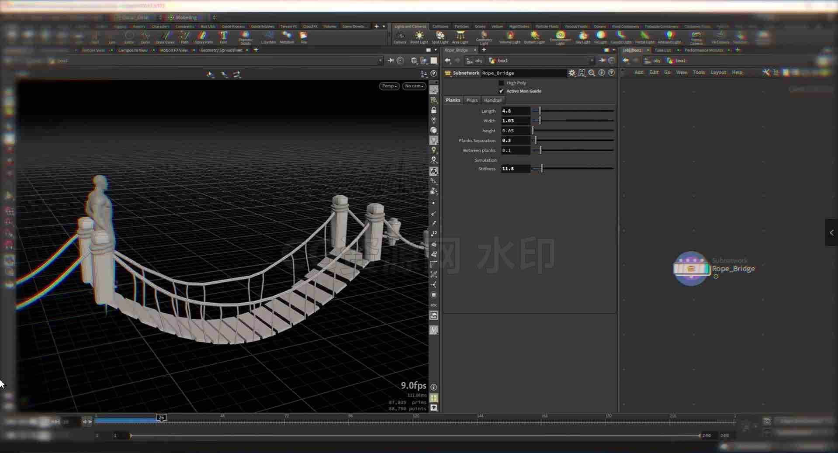This screenshot has width=838, height=453.
Task: Open the Geometry Spreadsheet tab
Action: click(x=221, y=50)
